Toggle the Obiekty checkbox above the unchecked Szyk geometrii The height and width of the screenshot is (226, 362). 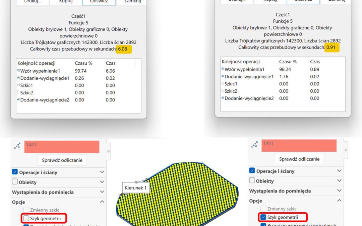click(x=15, y=182)
